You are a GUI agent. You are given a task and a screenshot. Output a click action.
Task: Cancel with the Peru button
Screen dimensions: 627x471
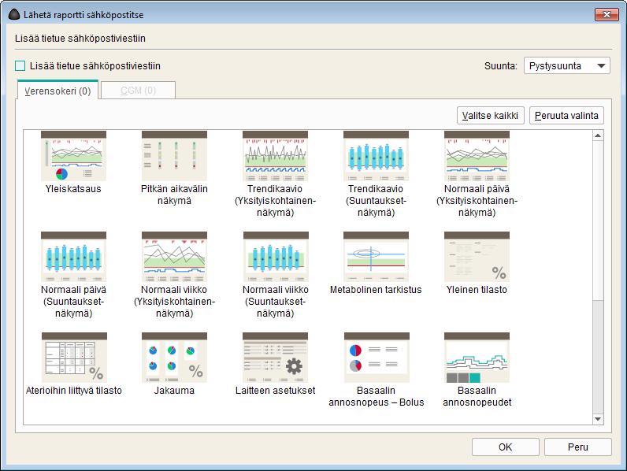point(578,447)
